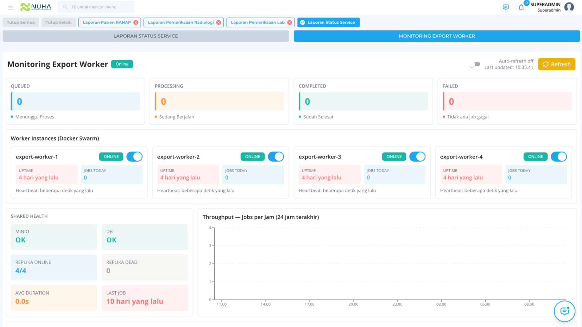Click the PROCESSING count card
The image size is (582, 327).
click(x=219, y=101)
